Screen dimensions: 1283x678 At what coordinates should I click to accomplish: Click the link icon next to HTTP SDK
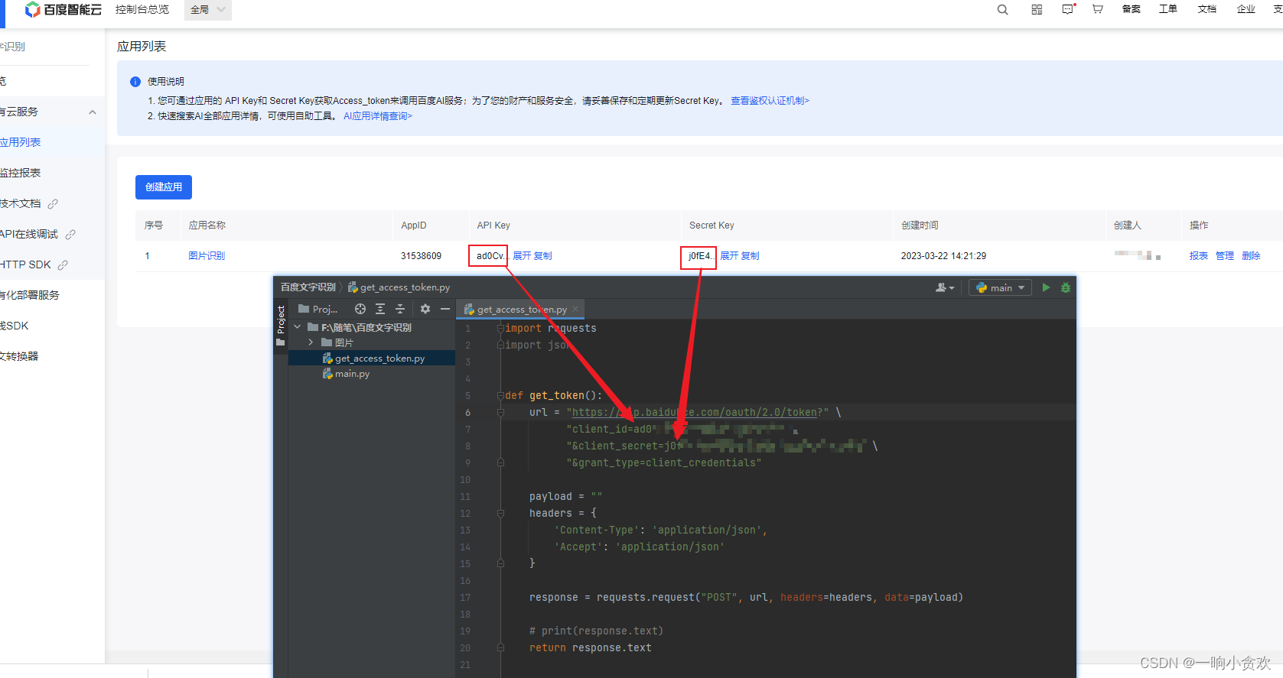tap(63, 265)
